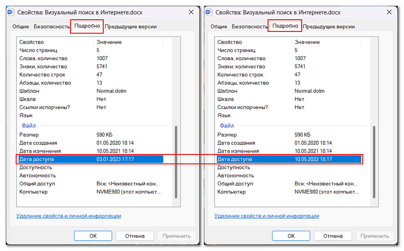Select Язык row in right dialog
Viewport: 404px width, 251px height.
click(288, 115)
